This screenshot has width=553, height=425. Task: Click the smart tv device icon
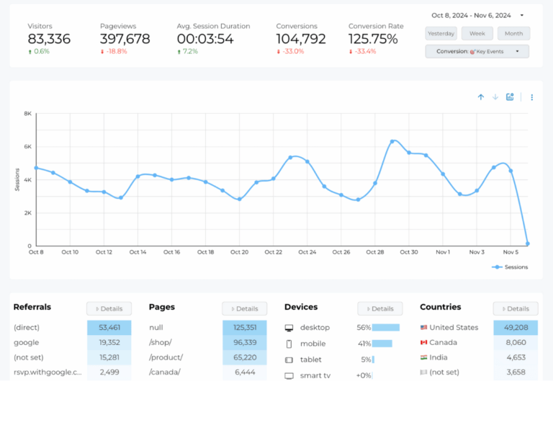click(289, 375)
